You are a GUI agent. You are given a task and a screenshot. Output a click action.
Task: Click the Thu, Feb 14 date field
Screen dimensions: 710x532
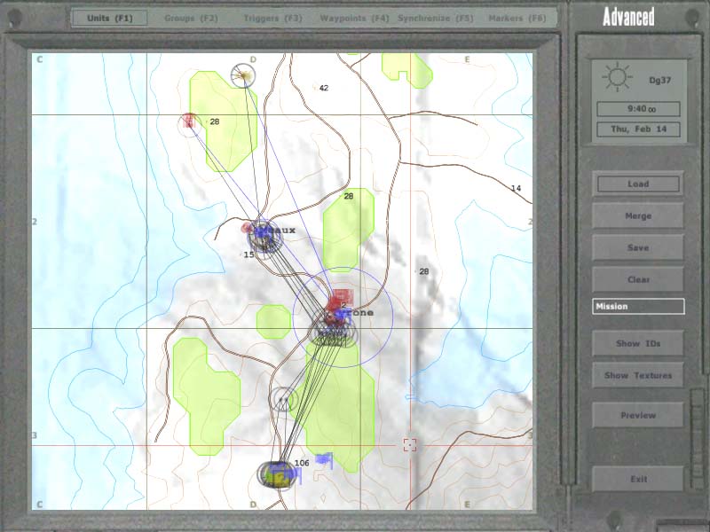pyautogui.click(x=638, y=129)
